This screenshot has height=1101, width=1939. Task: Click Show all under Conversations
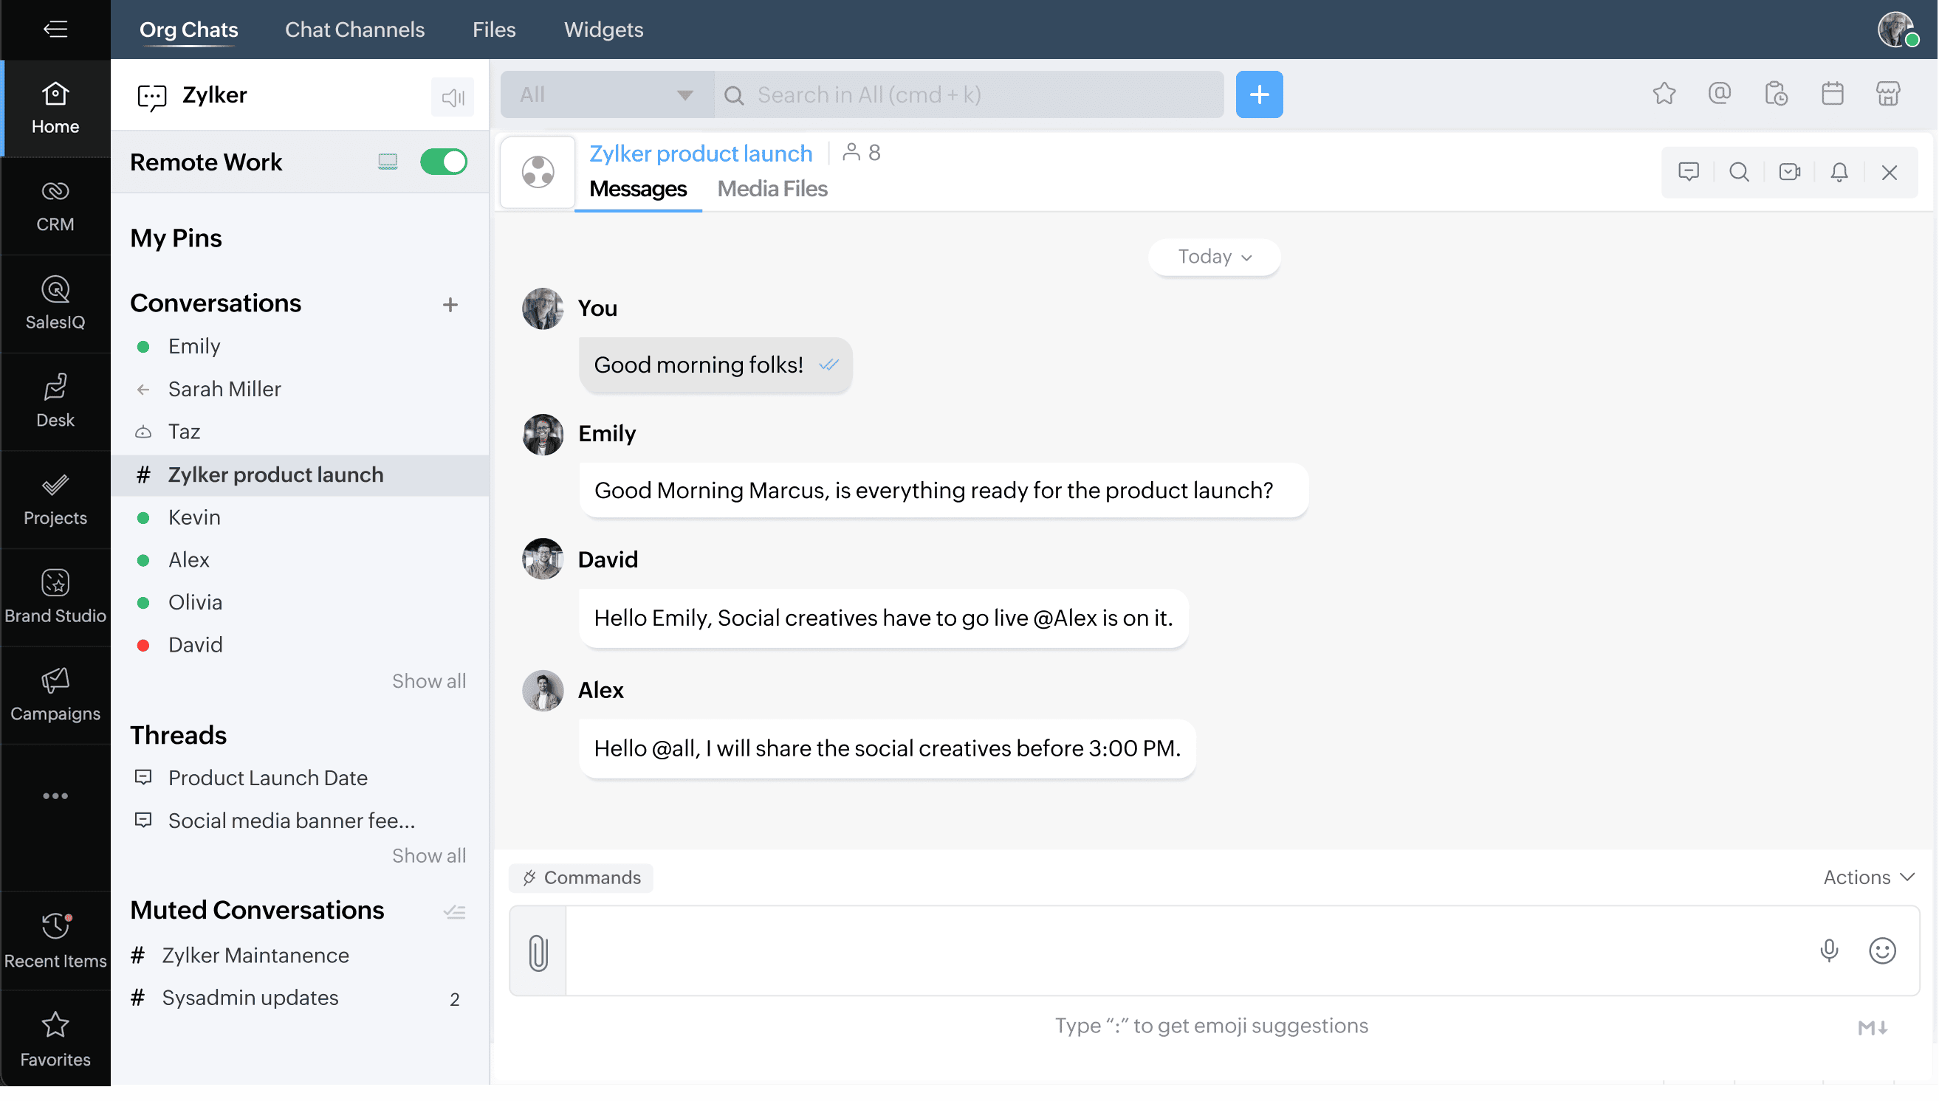coord(428,680)
